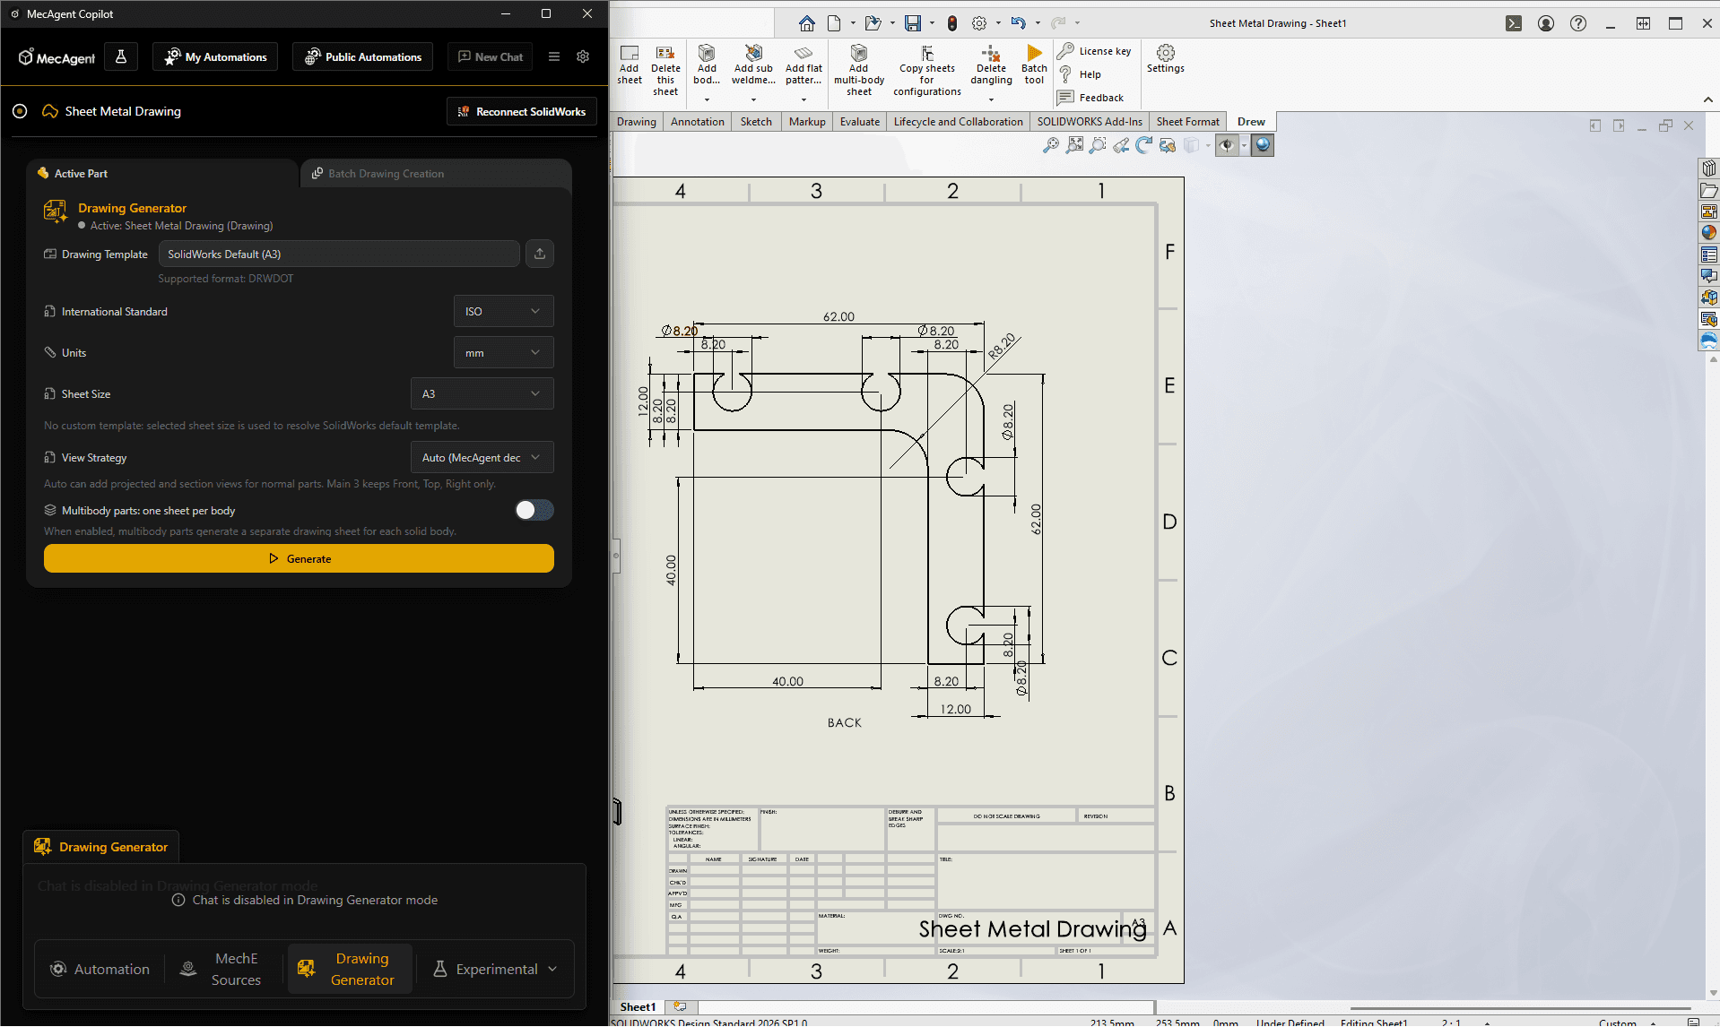This screenshot has width=1720, height=1027.
Task: Open MecAgent settings gear icon
Action: pyautogui.click(x=583, y=56)
